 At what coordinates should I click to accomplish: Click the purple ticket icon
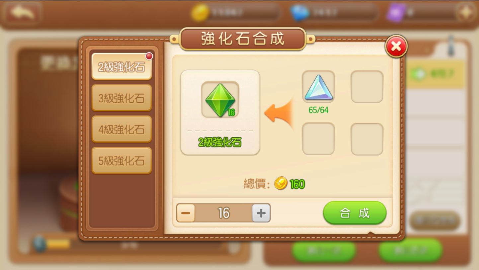pyautogui.click(x=396, y=13)
